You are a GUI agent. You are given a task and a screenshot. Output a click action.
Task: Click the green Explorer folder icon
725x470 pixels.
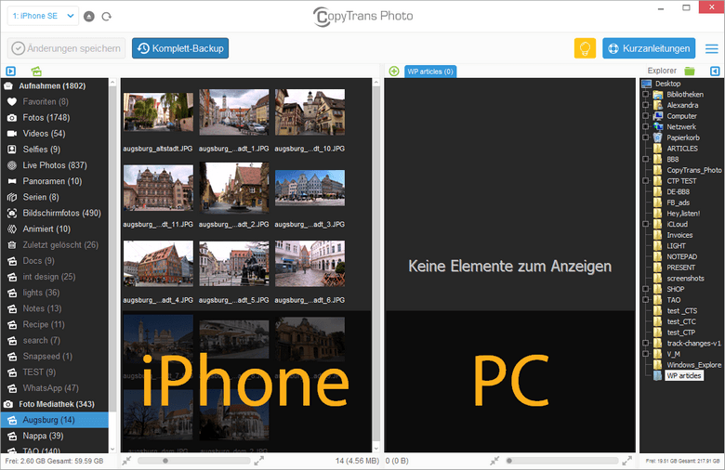[x=690, y=71]
